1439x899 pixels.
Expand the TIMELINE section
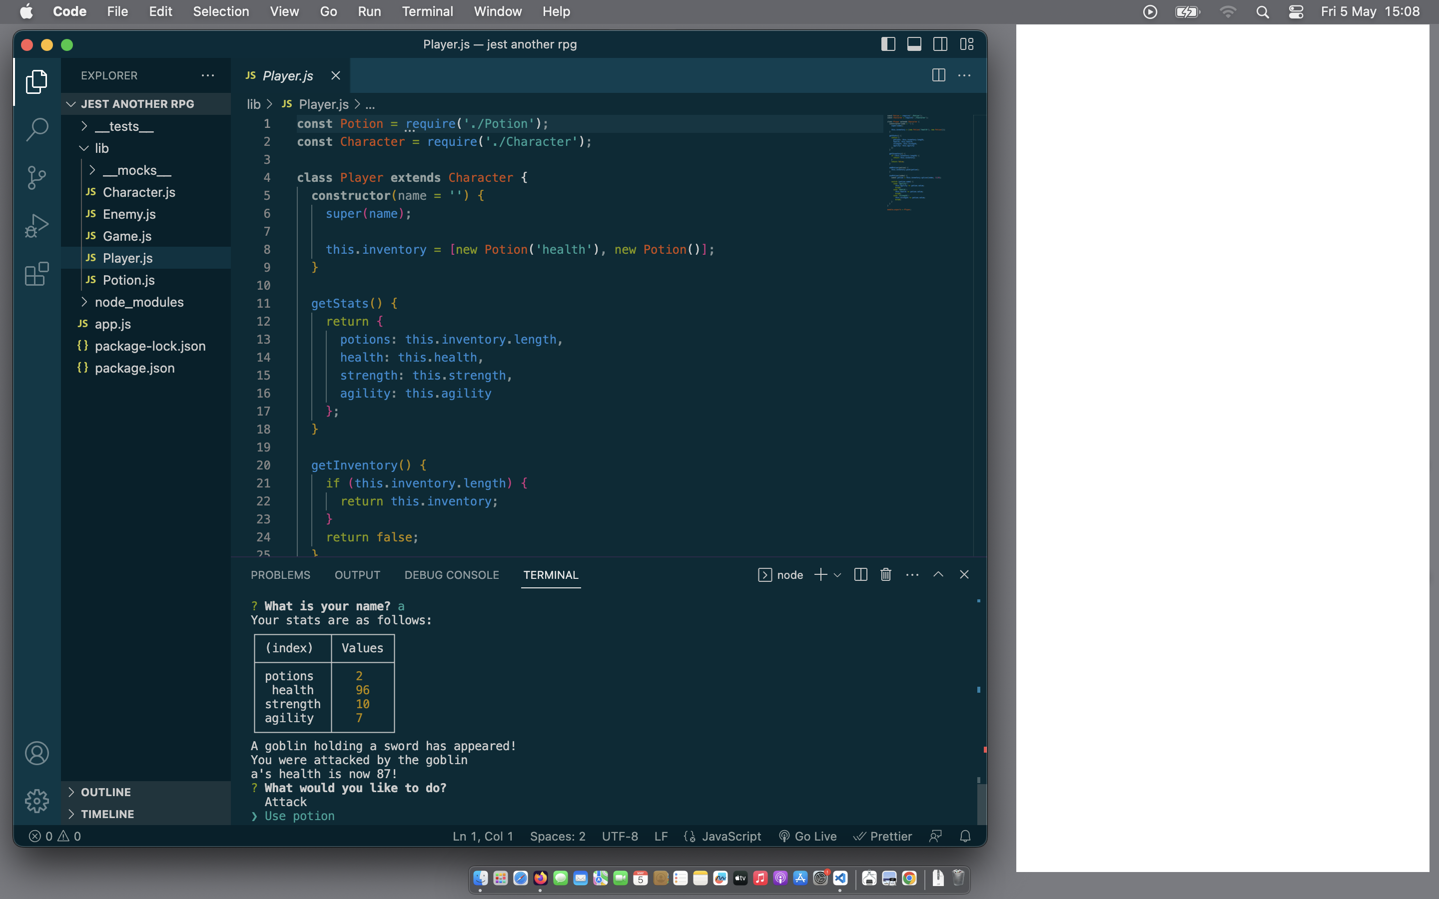click(146, 814)
